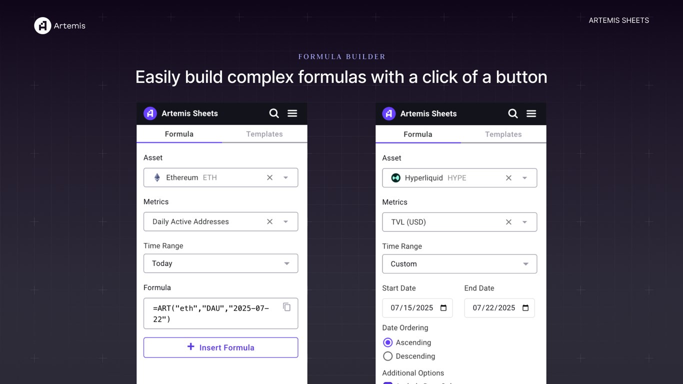This screenshot has height=384, width=683.
Task: Clear the Daily Active Addresses metric
Action: (x=269, y=221)
